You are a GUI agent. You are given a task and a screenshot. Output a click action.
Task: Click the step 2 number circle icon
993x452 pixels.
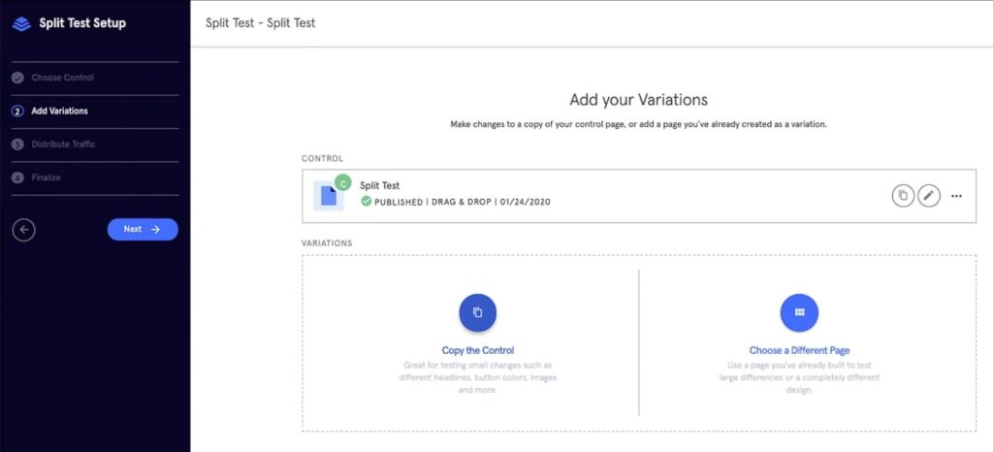(17, 111)
